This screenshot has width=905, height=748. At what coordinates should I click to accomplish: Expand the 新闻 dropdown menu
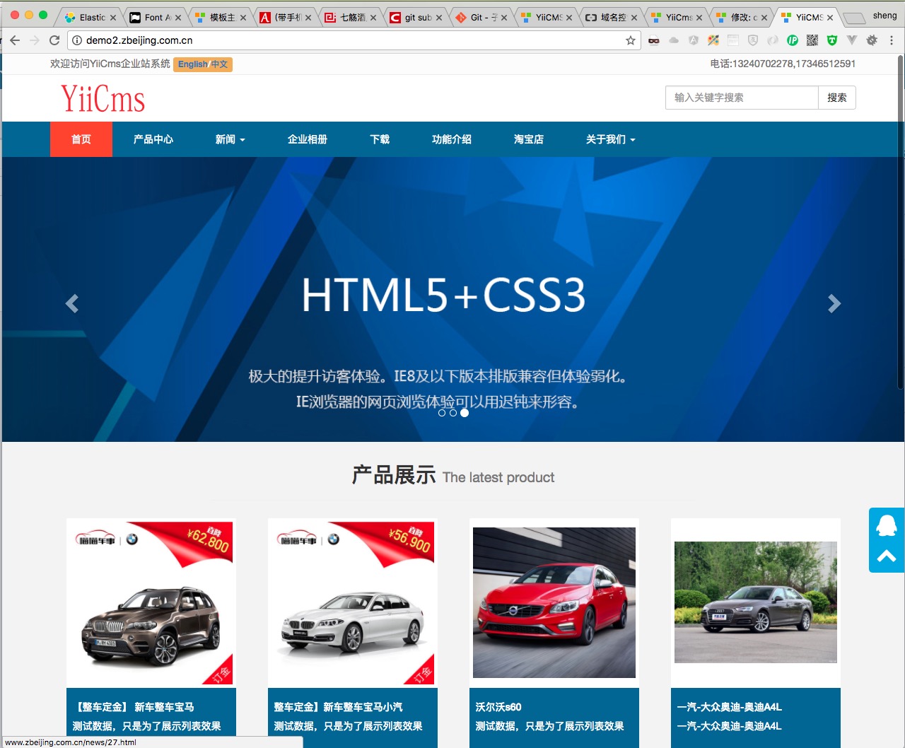coord(230,139)
